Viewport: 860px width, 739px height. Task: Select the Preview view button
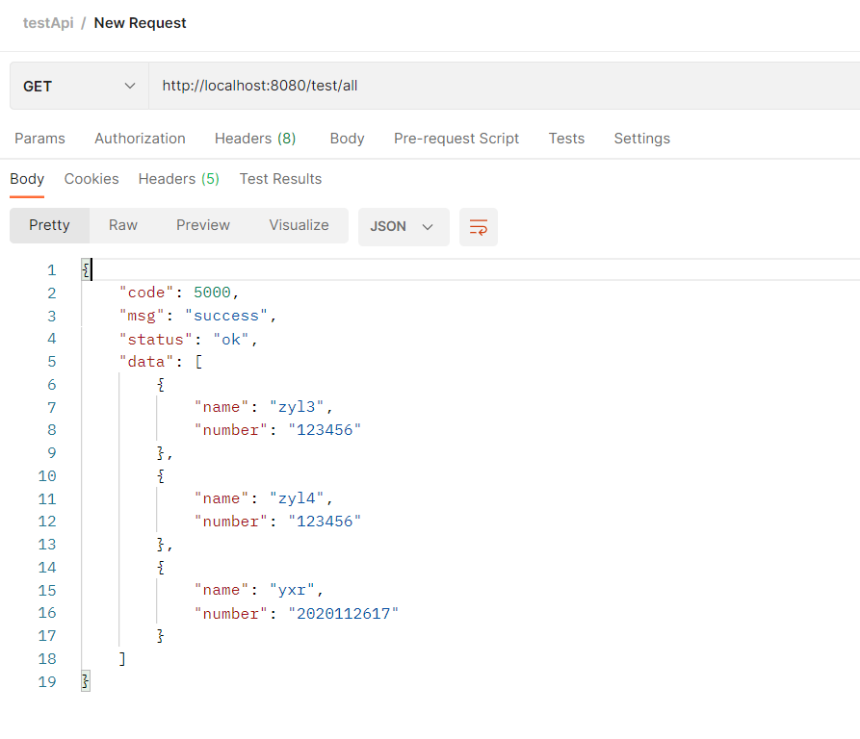click(203, 225)
